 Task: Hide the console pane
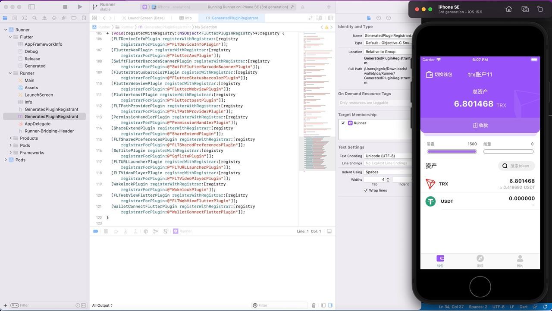point(330,305)
